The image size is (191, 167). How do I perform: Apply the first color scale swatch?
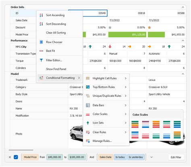pos(135,124)
